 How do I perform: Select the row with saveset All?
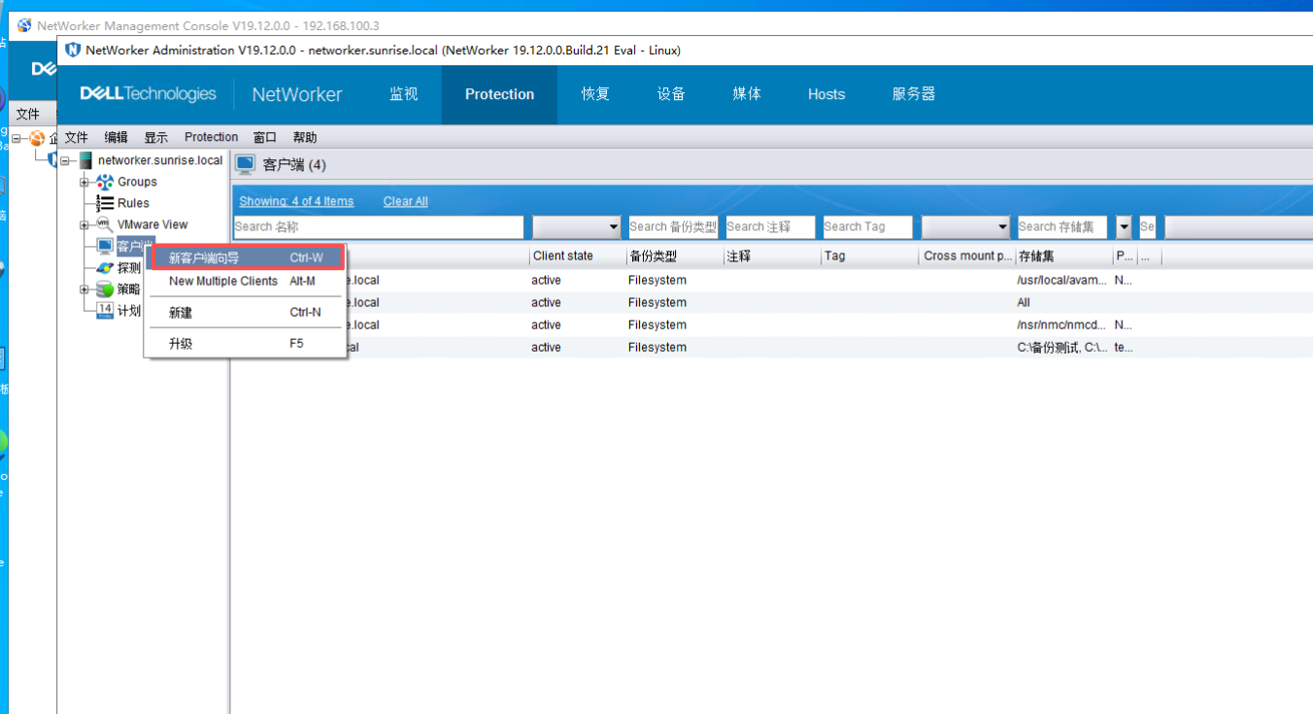[x=772, y=302]
